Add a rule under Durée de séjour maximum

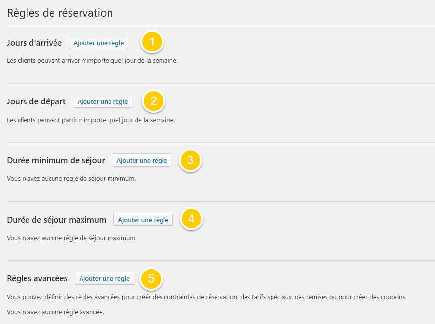pos(143,219)
